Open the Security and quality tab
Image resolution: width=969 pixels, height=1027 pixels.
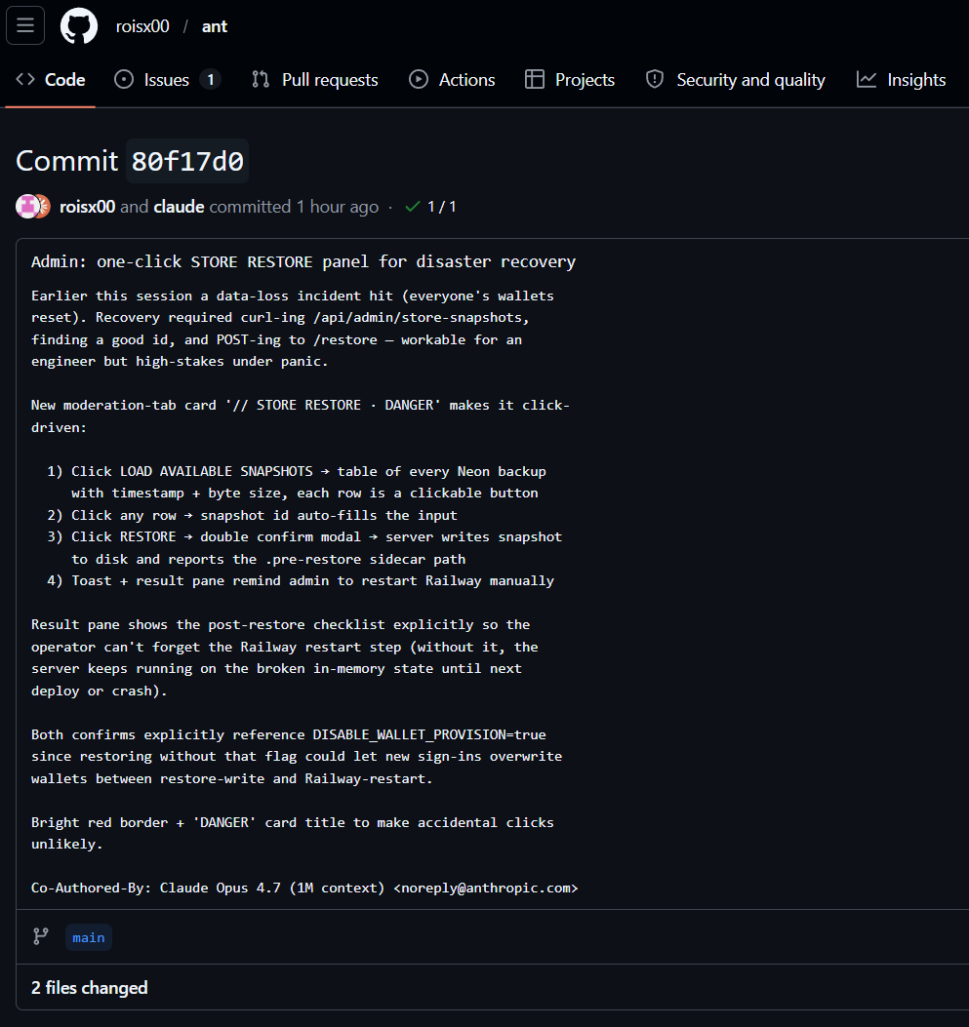click(x=735, y=80)
